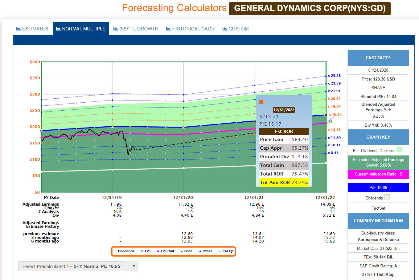
Task: Click the orange square in tooltip
Action: coord(261,102)
